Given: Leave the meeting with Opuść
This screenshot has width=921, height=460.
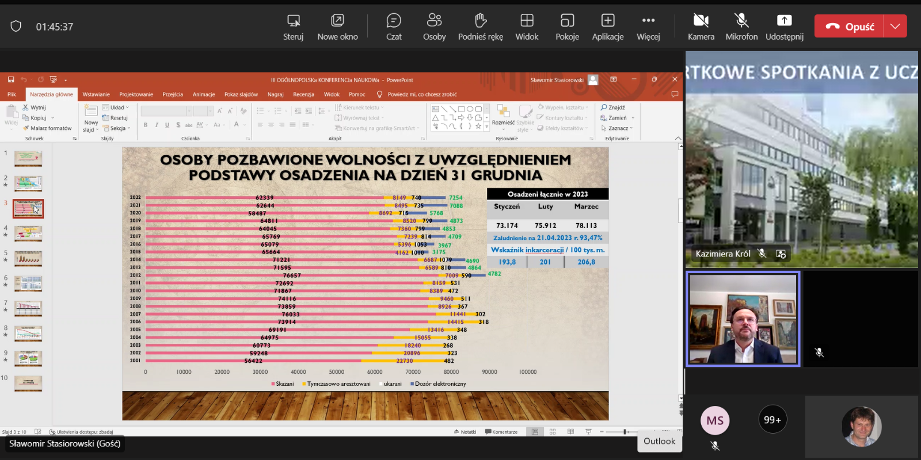Looking at the screenshot, I should tap(850, 26).
